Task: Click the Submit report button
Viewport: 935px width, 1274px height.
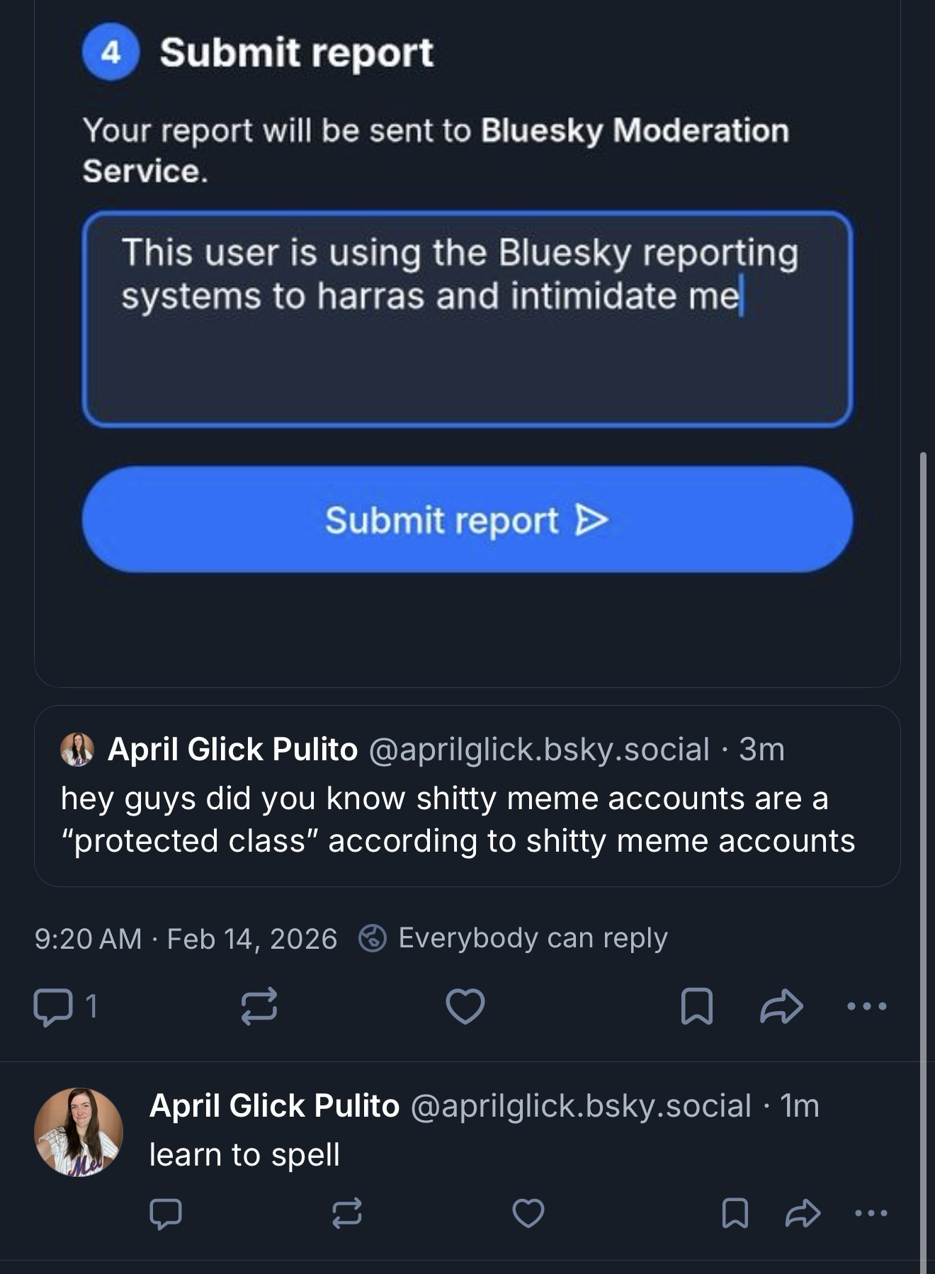Action: coord(467,520)
